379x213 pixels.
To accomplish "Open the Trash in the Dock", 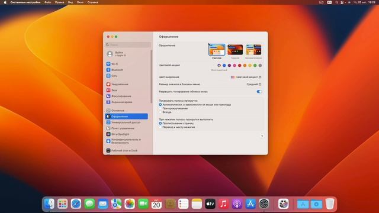I will (x=330, y=204).
